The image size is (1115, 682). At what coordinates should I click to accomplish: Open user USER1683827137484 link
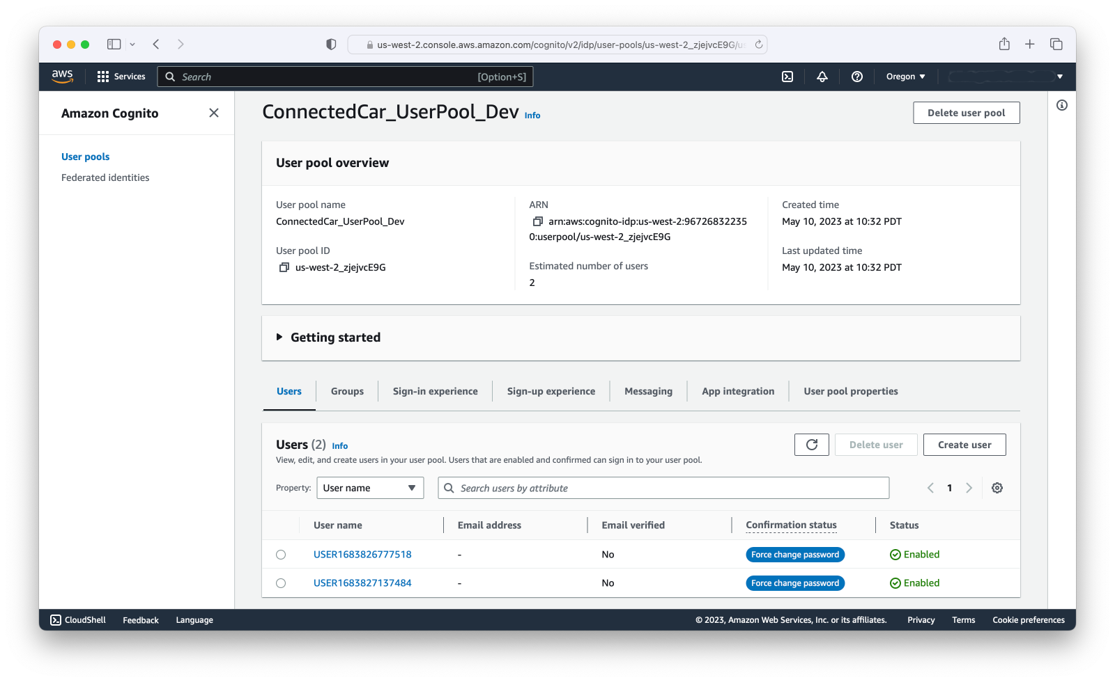[362, 583]
